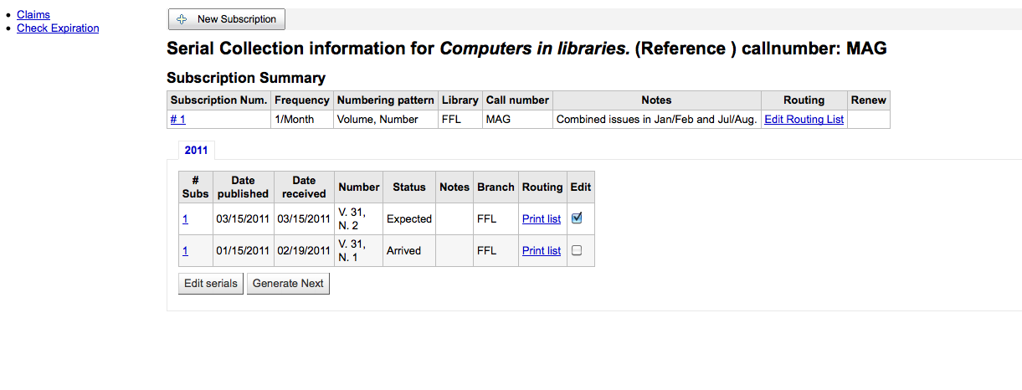This screenshot has width=1022, height=390.
Task: Open the Claims link
Action: (33, 15)
